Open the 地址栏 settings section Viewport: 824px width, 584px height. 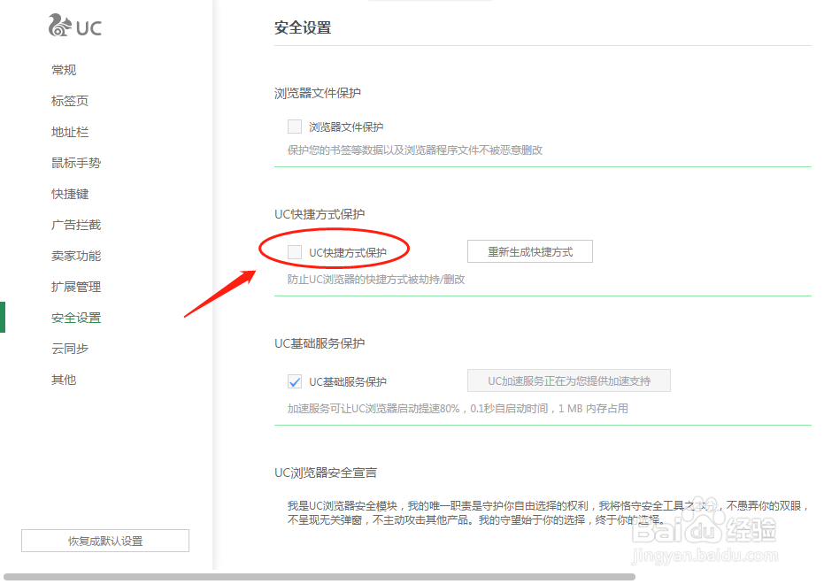tap(70, 132)
